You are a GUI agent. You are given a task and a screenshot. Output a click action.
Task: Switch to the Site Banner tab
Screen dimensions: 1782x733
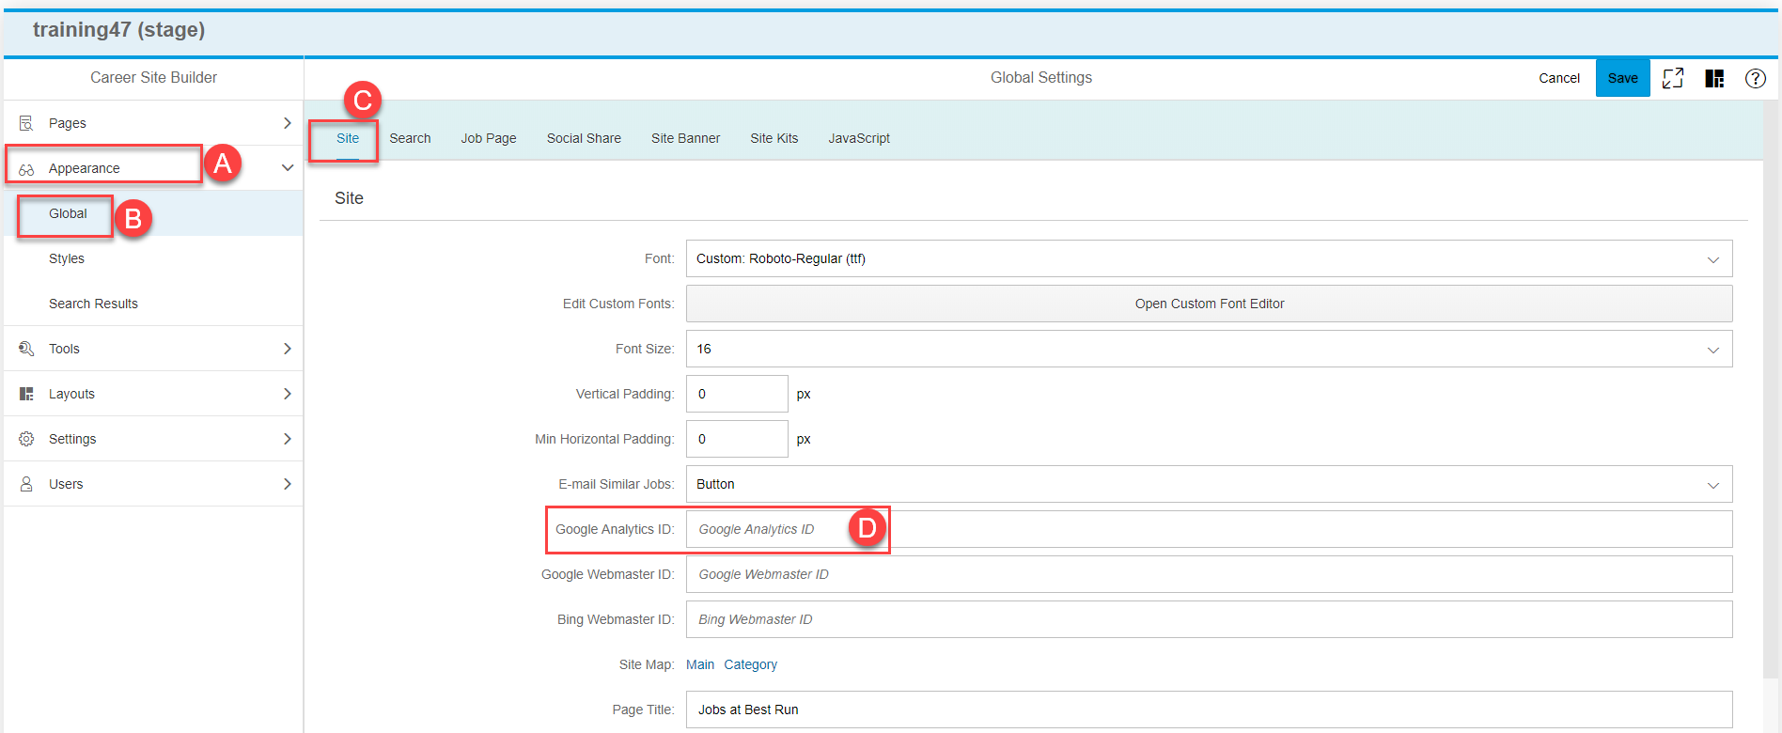[x=685, y=138]
